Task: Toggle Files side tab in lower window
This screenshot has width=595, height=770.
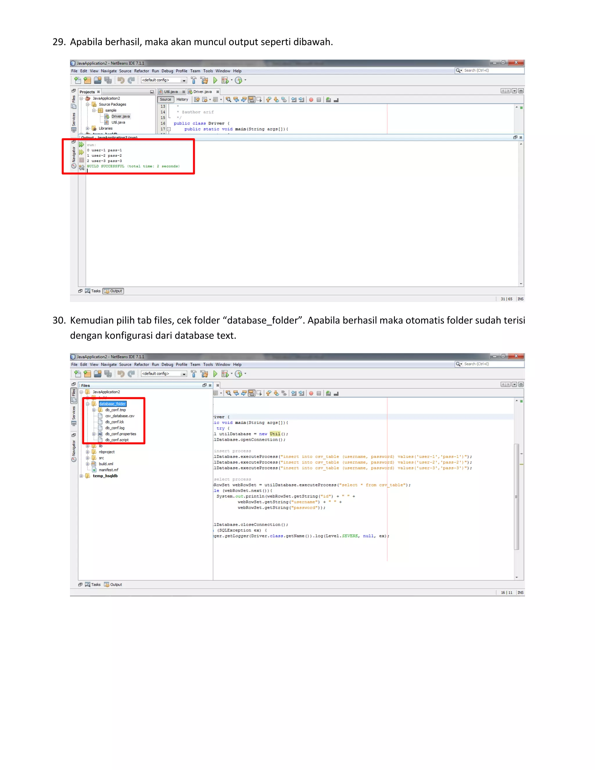Action: coord(74,395)
